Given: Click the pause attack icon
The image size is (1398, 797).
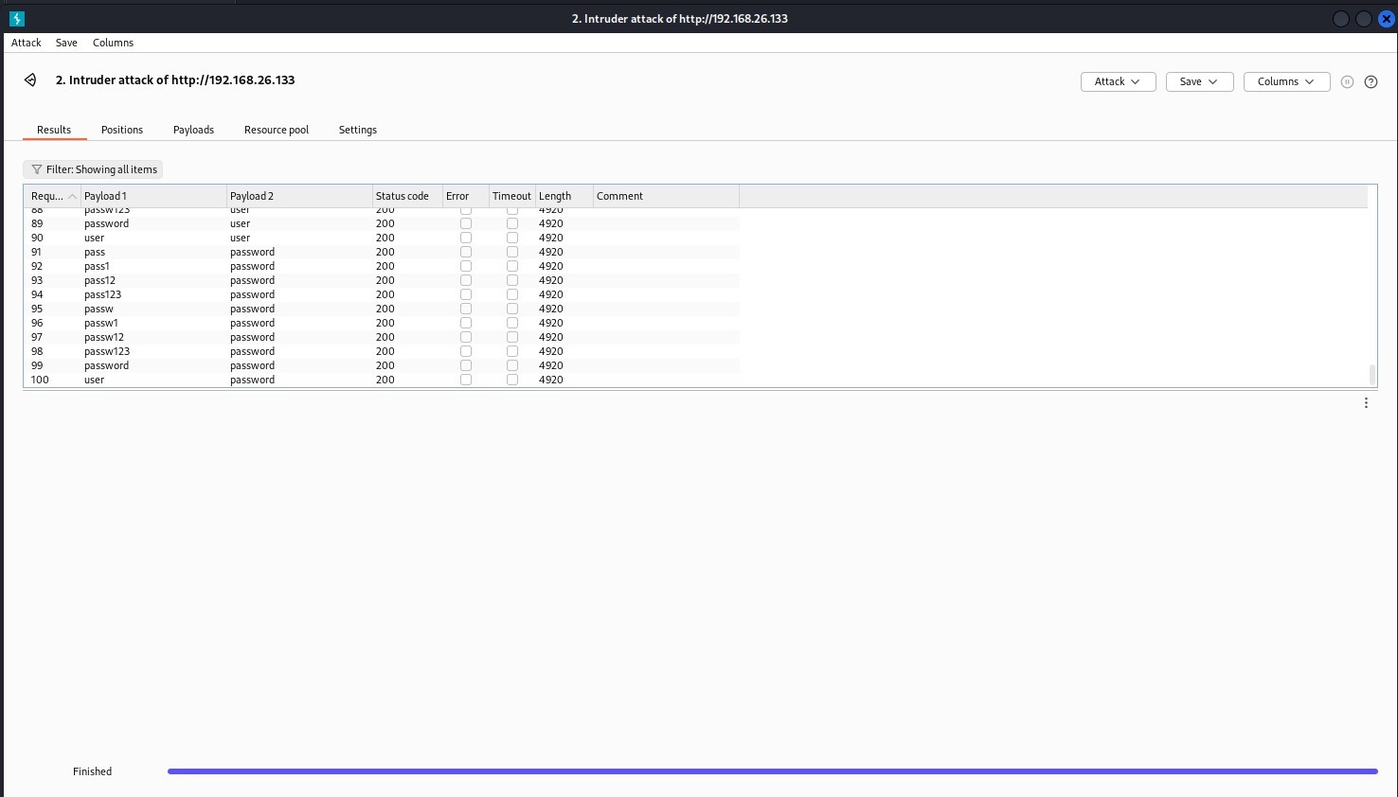Looking at the screenshot, I should click(1347, 82).
